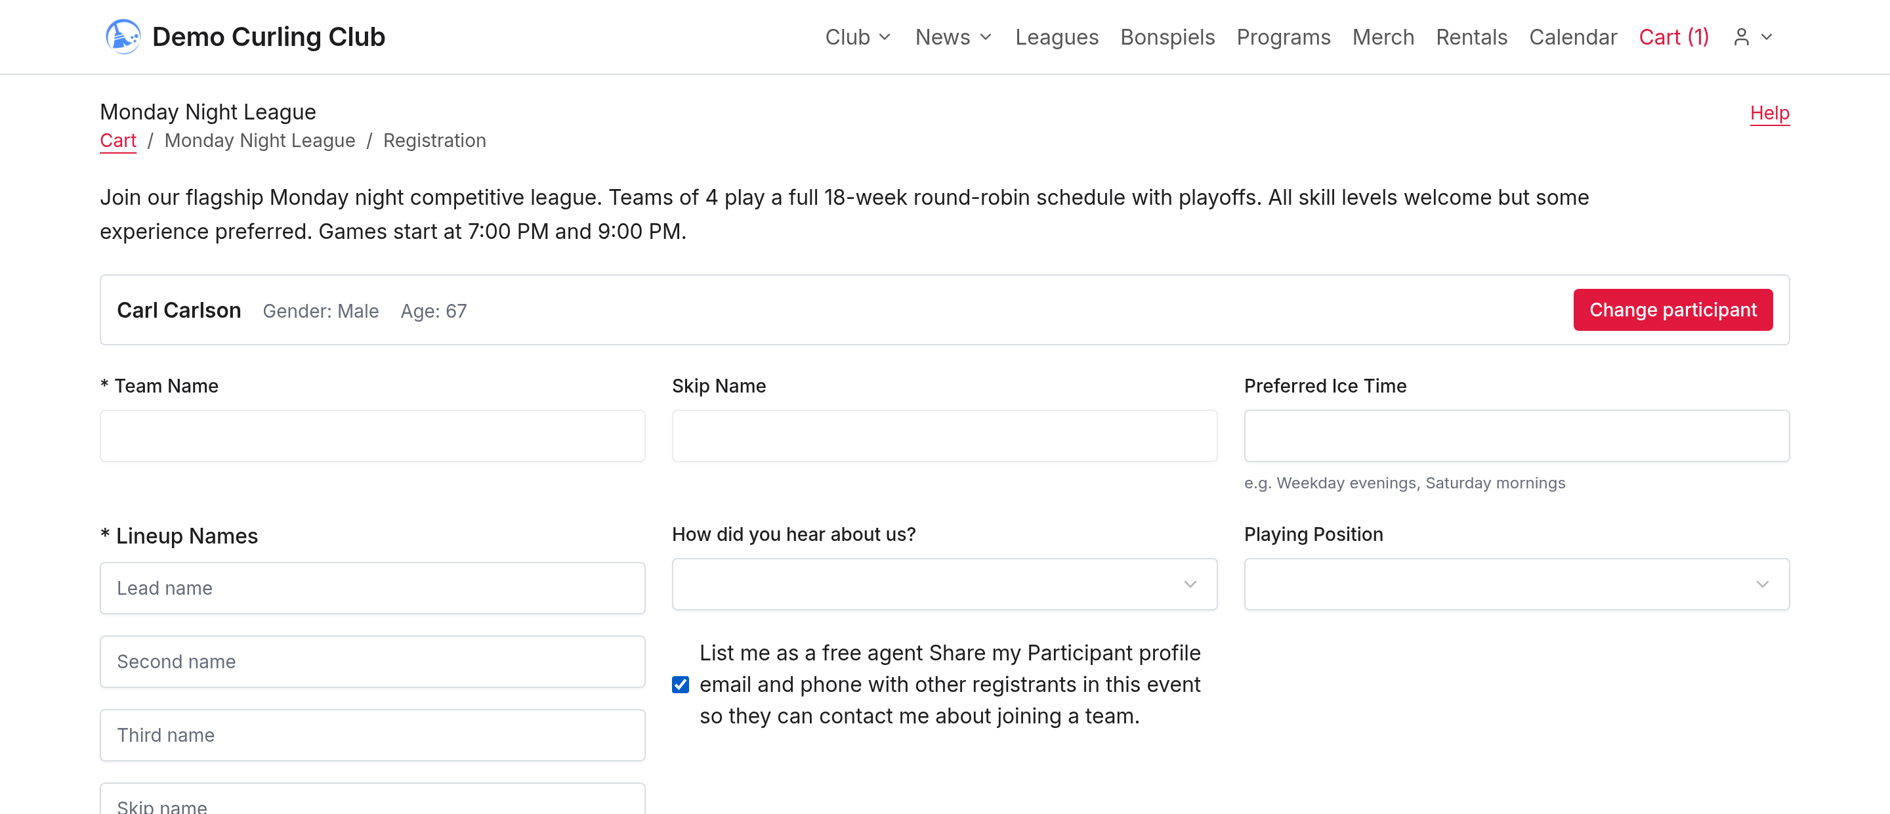Open the Merch section

[x=1383, y=37]
